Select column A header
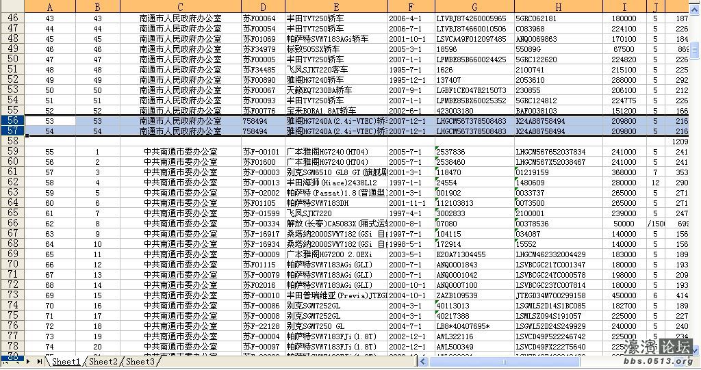Viewport: 701px width, 370px height. point(49,6)
